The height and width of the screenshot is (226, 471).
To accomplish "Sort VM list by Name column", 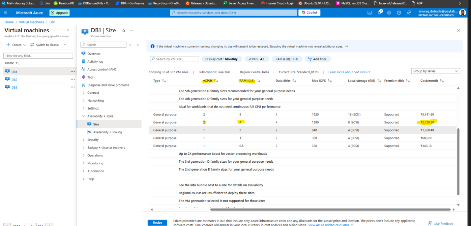I will (x=12, y=63).
